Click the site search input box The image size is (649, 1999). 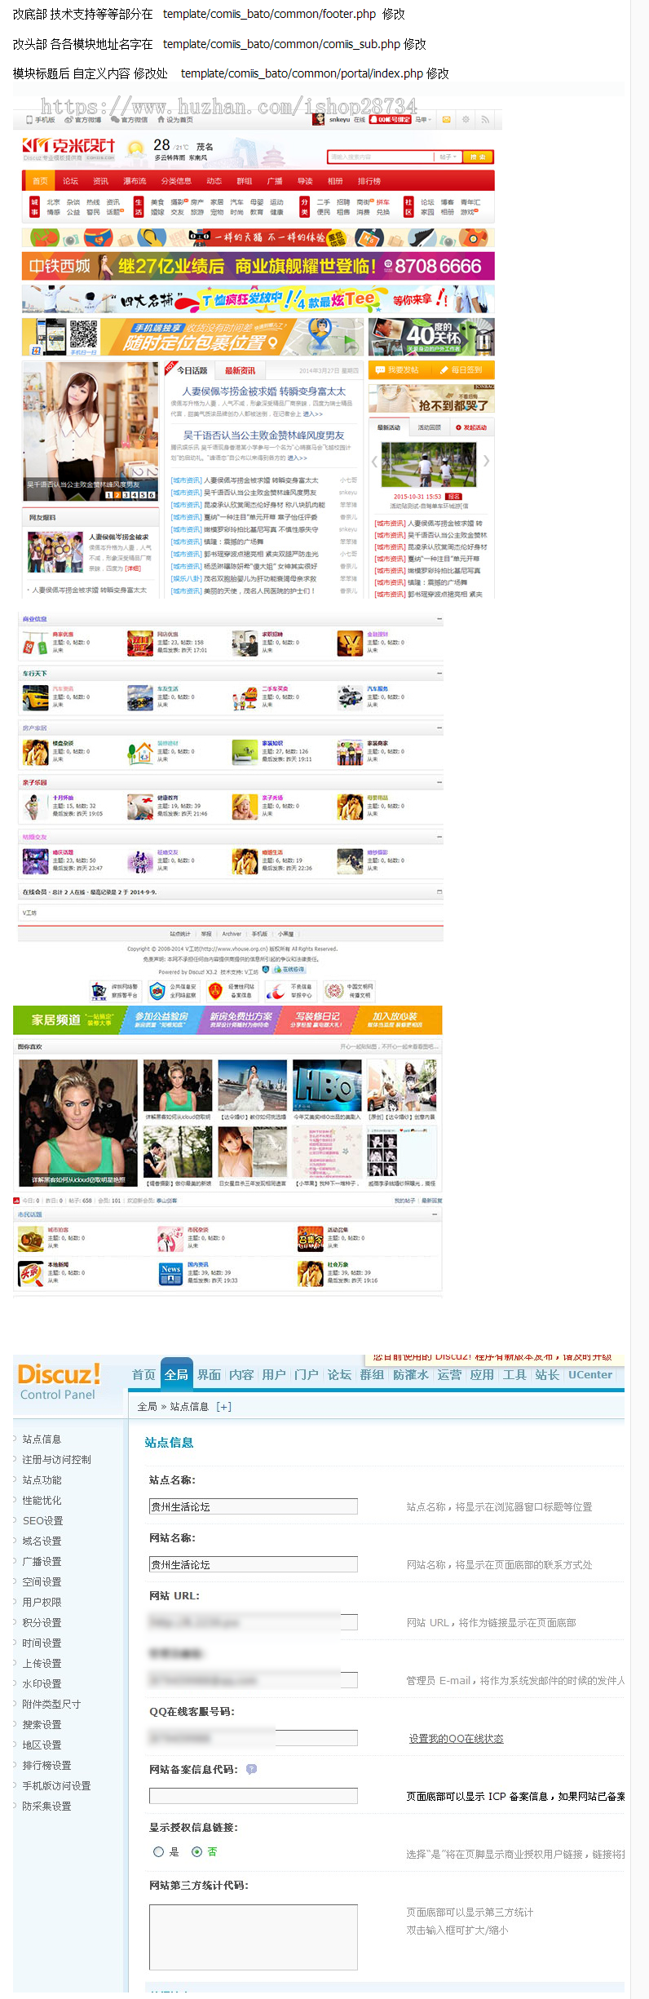coord(381,157)
